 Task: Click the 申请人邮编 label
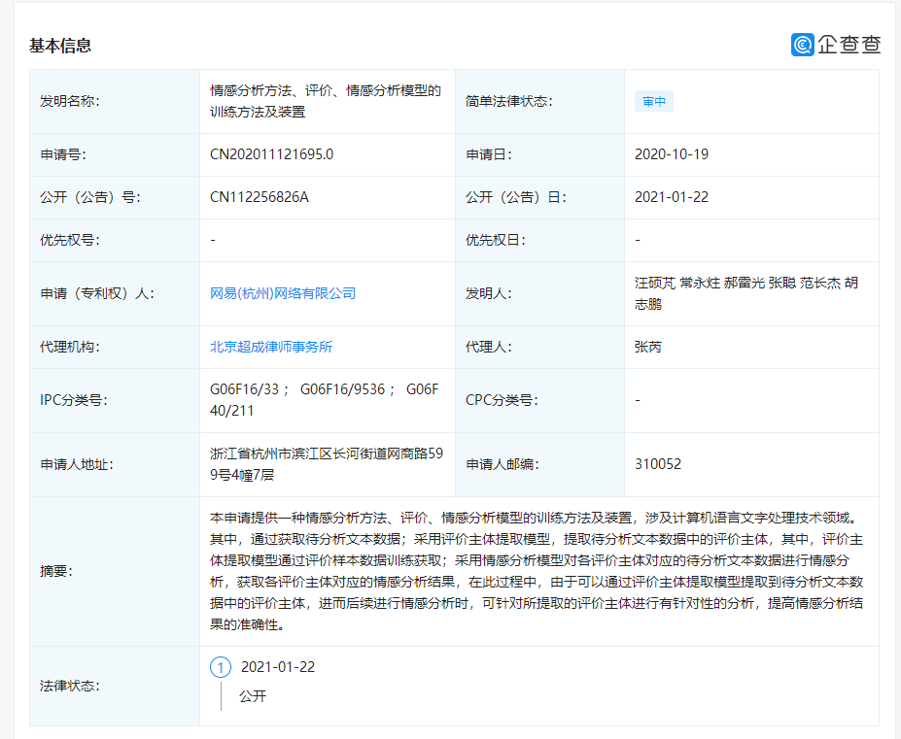tap(502, 464)
